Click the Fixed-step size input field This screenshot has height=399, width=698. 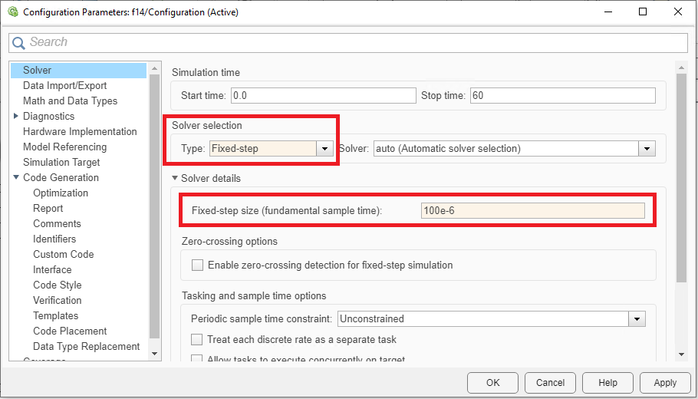[x=532, y=211]
